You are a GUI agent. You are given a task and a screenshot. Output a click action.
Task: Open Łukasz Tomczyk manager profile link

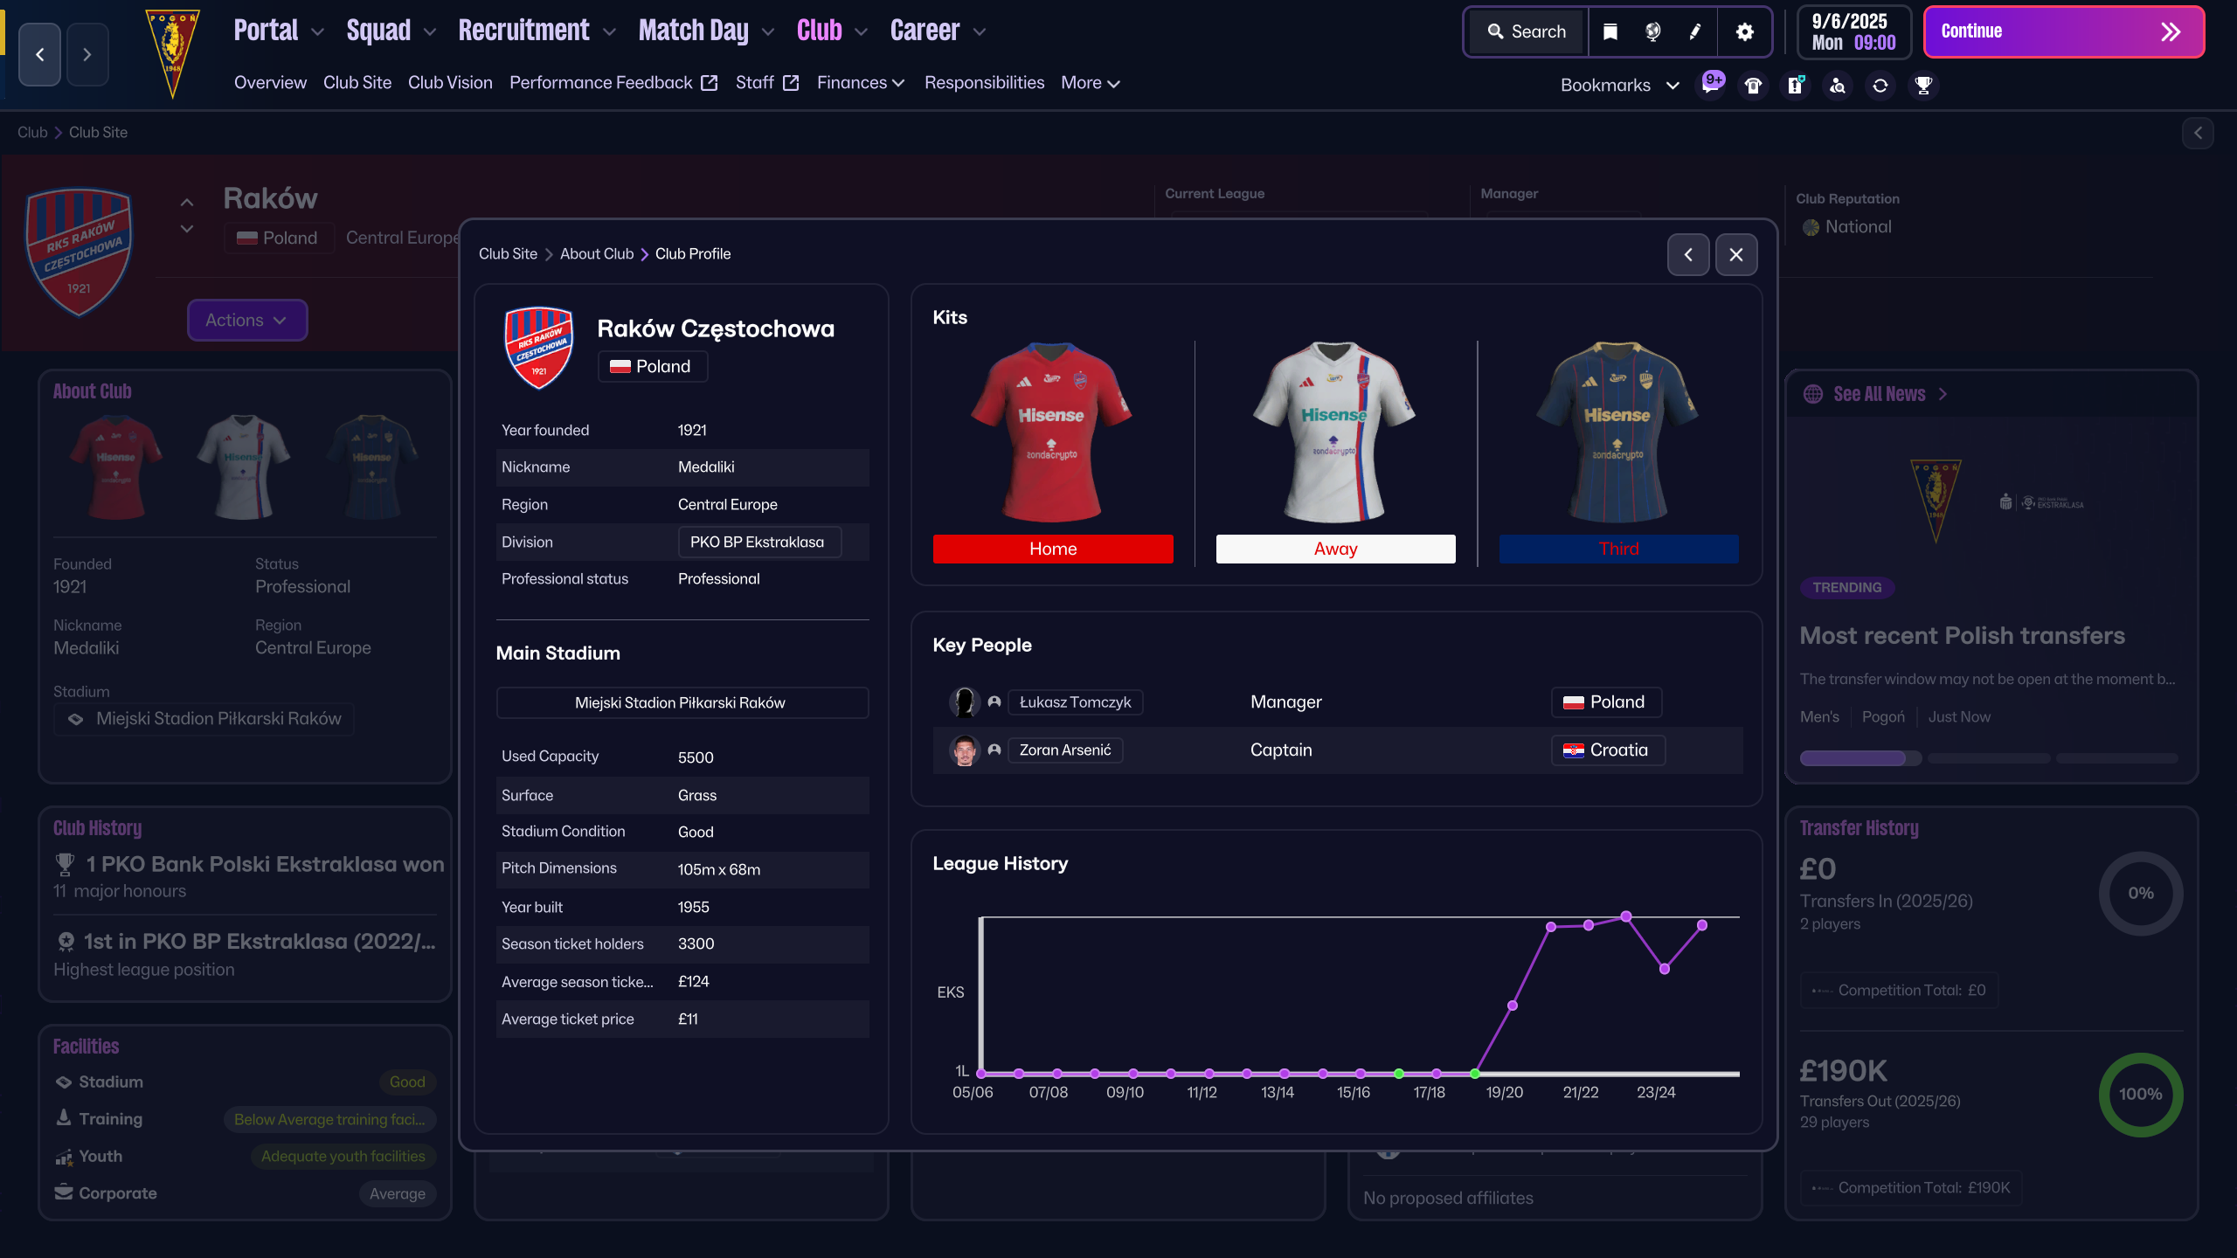pyautogui.click(x=1074, y=702)
